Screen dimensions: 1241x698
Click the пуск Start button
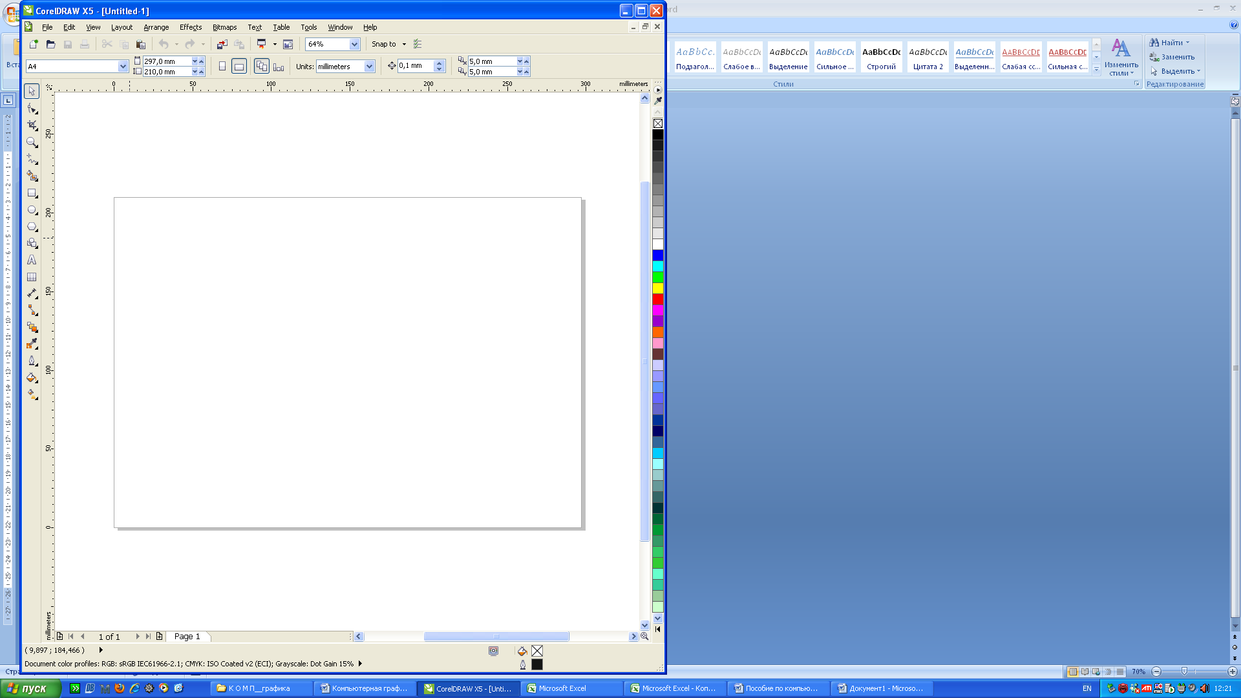point(30,688)
